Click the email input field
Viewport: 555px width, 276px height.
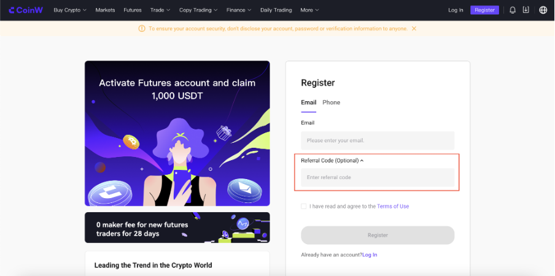click(377, 140)
